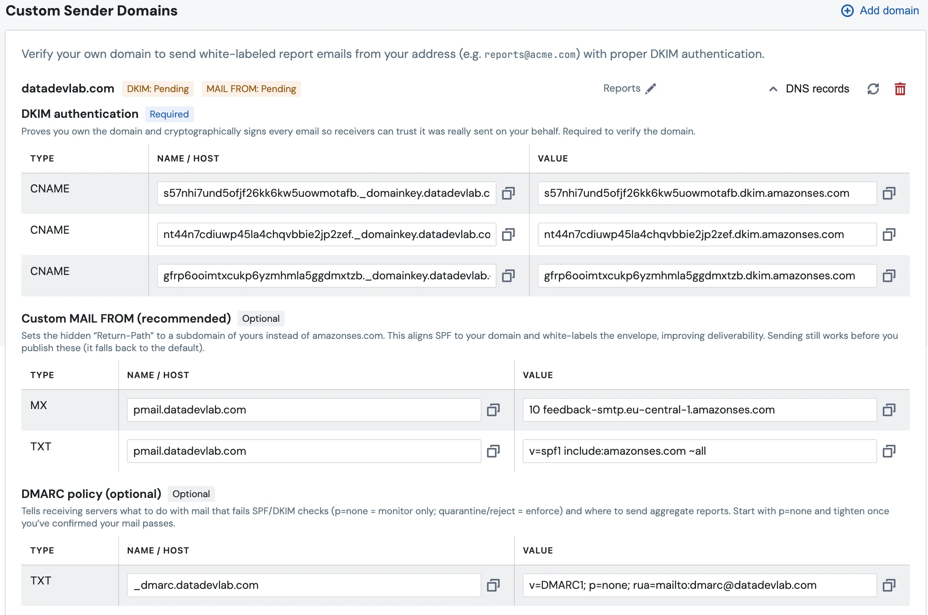Select the s57nhi7 _domainkey host field
The height and width of the screenshot is (615, 928).
click(x=326, y=193)
